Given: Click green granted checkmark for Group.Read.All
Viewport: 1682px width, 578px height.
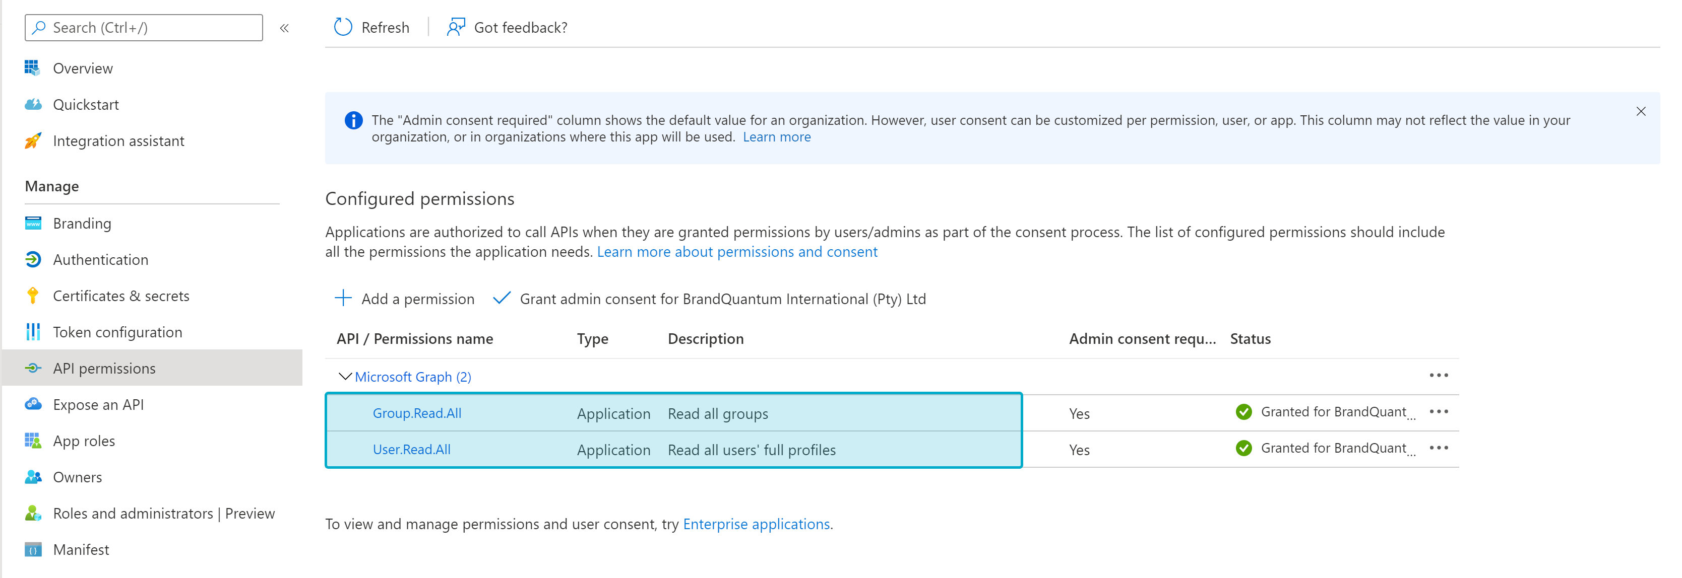Looking at the screenshot, I should (1244, 412).
